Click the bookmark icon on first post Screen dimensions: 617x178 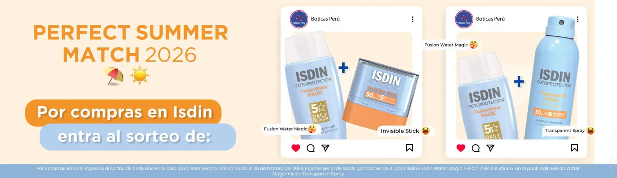(409, 148)
